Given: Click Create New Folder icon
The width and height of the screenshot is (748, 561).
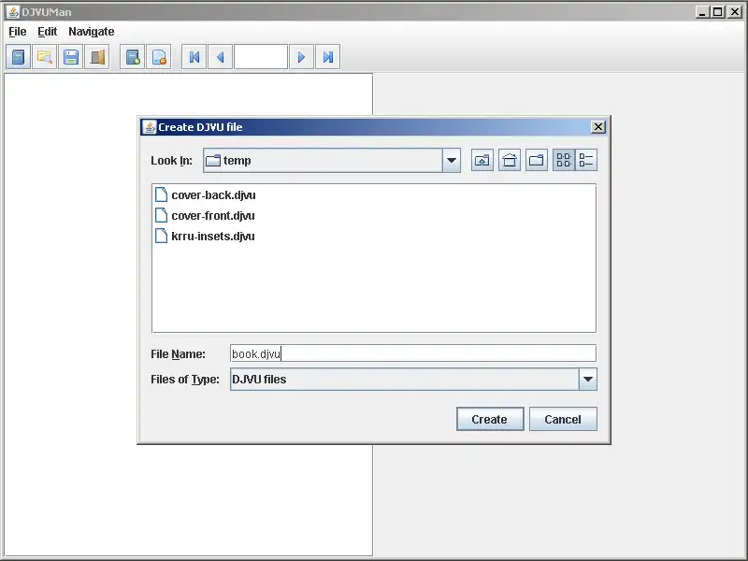Looking at the screenshot, I should tap(537, 160).
